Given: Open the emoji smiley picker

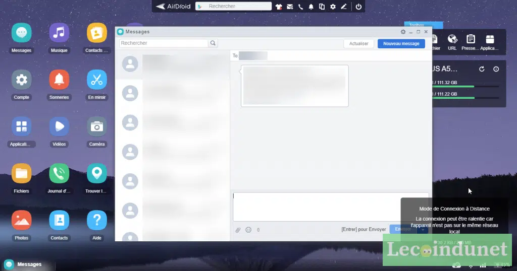Looking at the screenshot, I should pyautogui.click(x=248, y=230).
